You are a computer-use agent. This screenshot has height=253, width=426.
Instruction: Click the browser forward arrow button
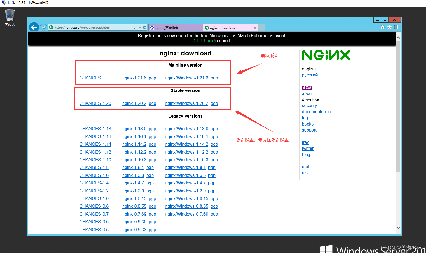(43, 27)
